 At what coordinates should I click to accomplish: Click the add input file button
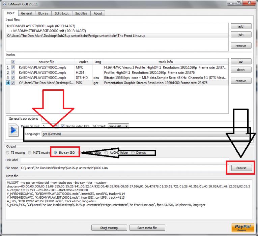pos(241,26)
